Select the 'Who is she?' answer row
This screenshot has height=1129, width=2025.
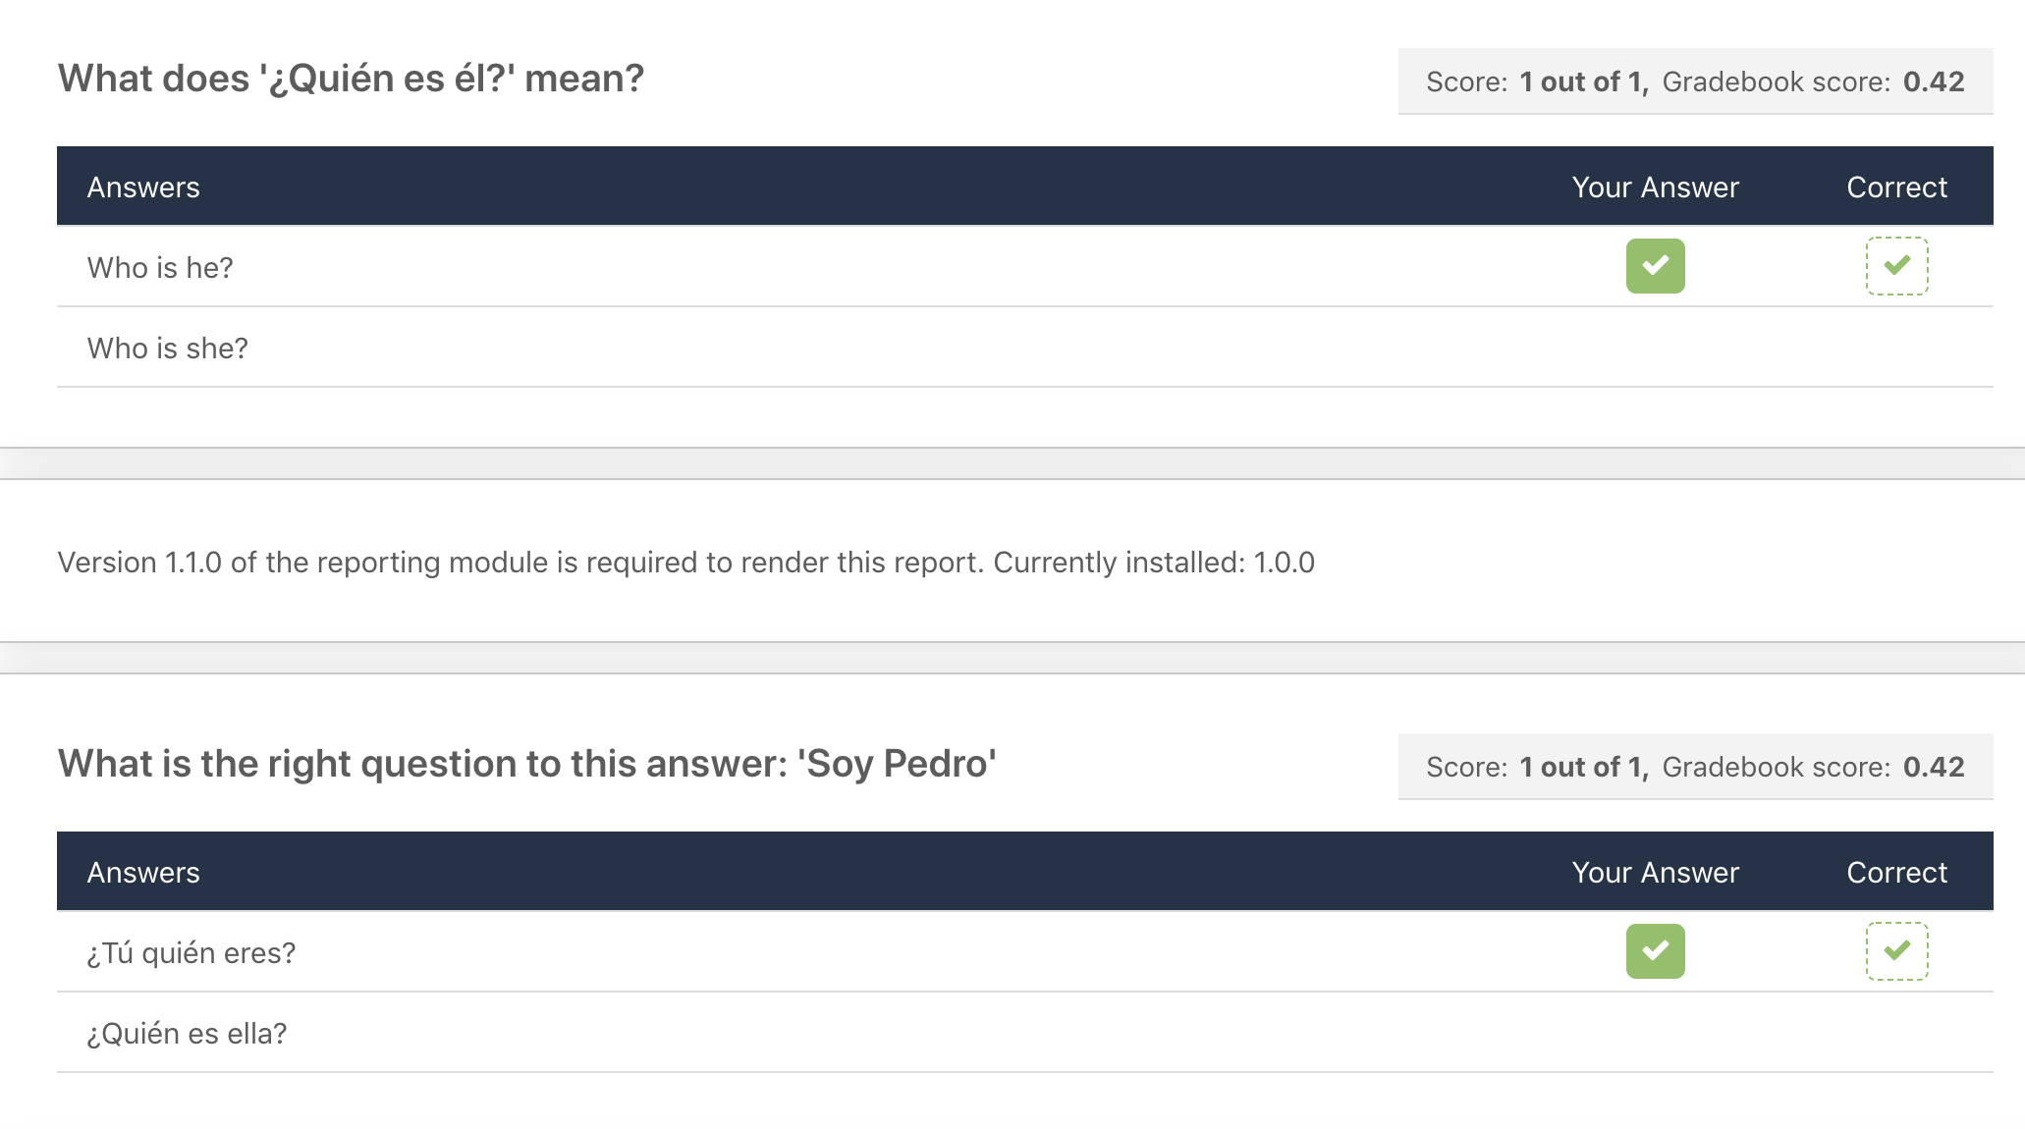click(1025, 348)
